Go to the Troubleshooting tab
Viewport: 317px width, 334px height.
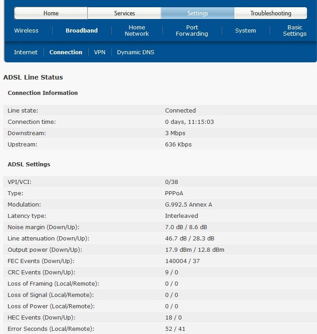point(270,13)
